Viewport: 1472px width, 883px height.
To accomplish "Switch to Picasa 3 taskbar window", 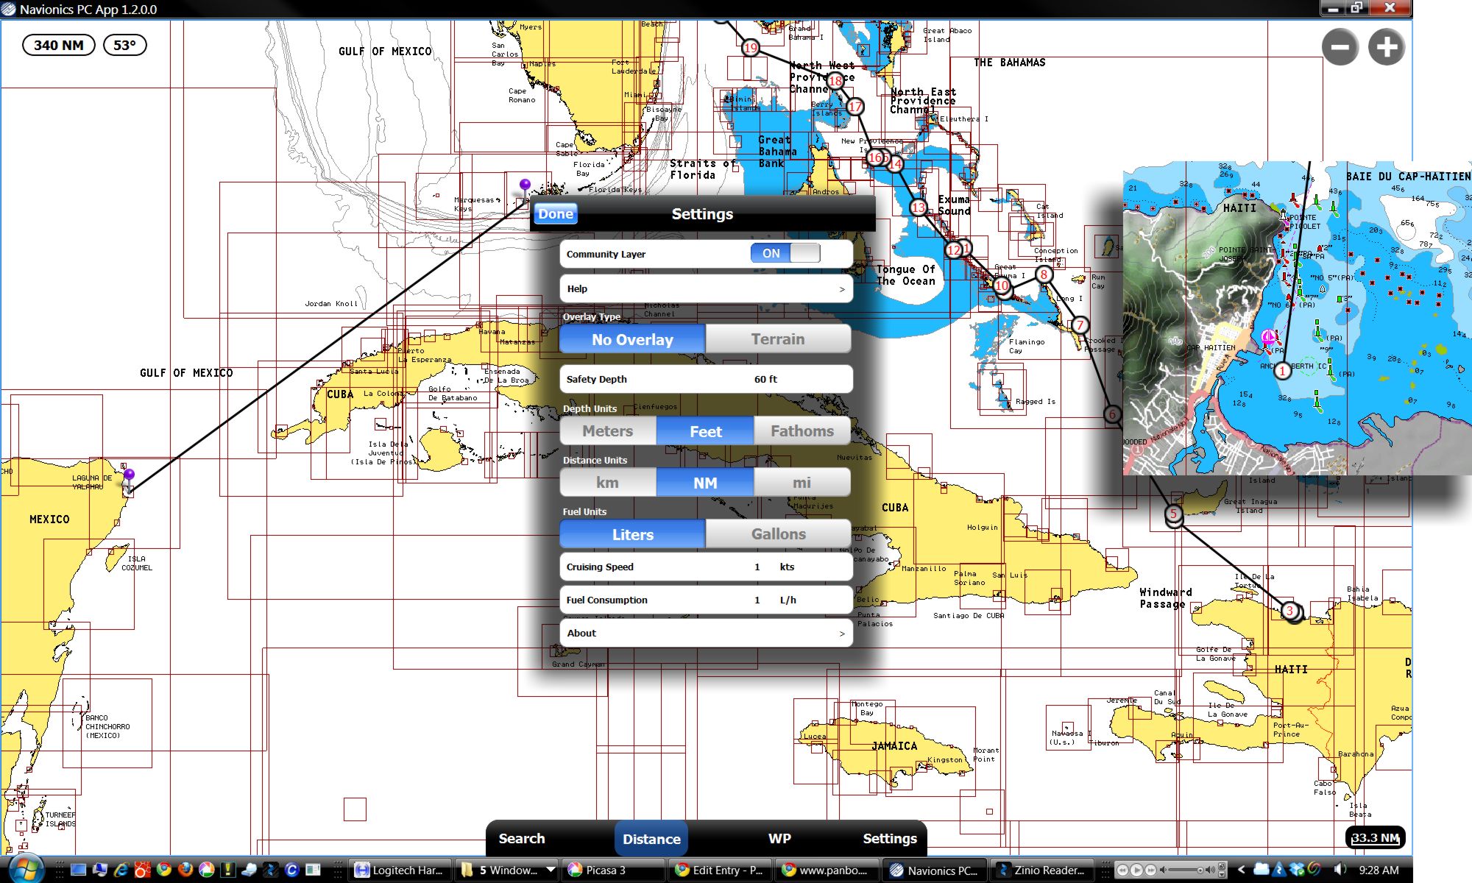I will tap(614, 870).
